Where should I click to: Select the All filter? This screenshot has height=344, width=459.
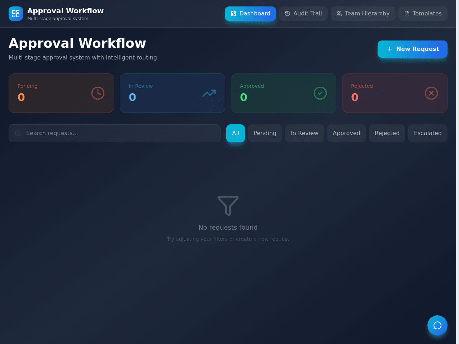point(236,133)
